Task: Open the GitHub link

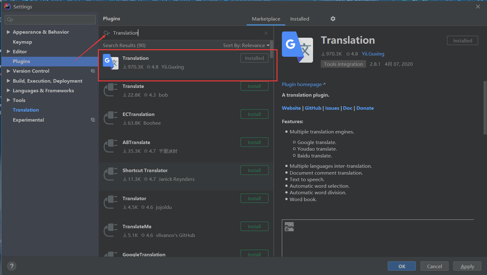Action: (x=313, y=108)
